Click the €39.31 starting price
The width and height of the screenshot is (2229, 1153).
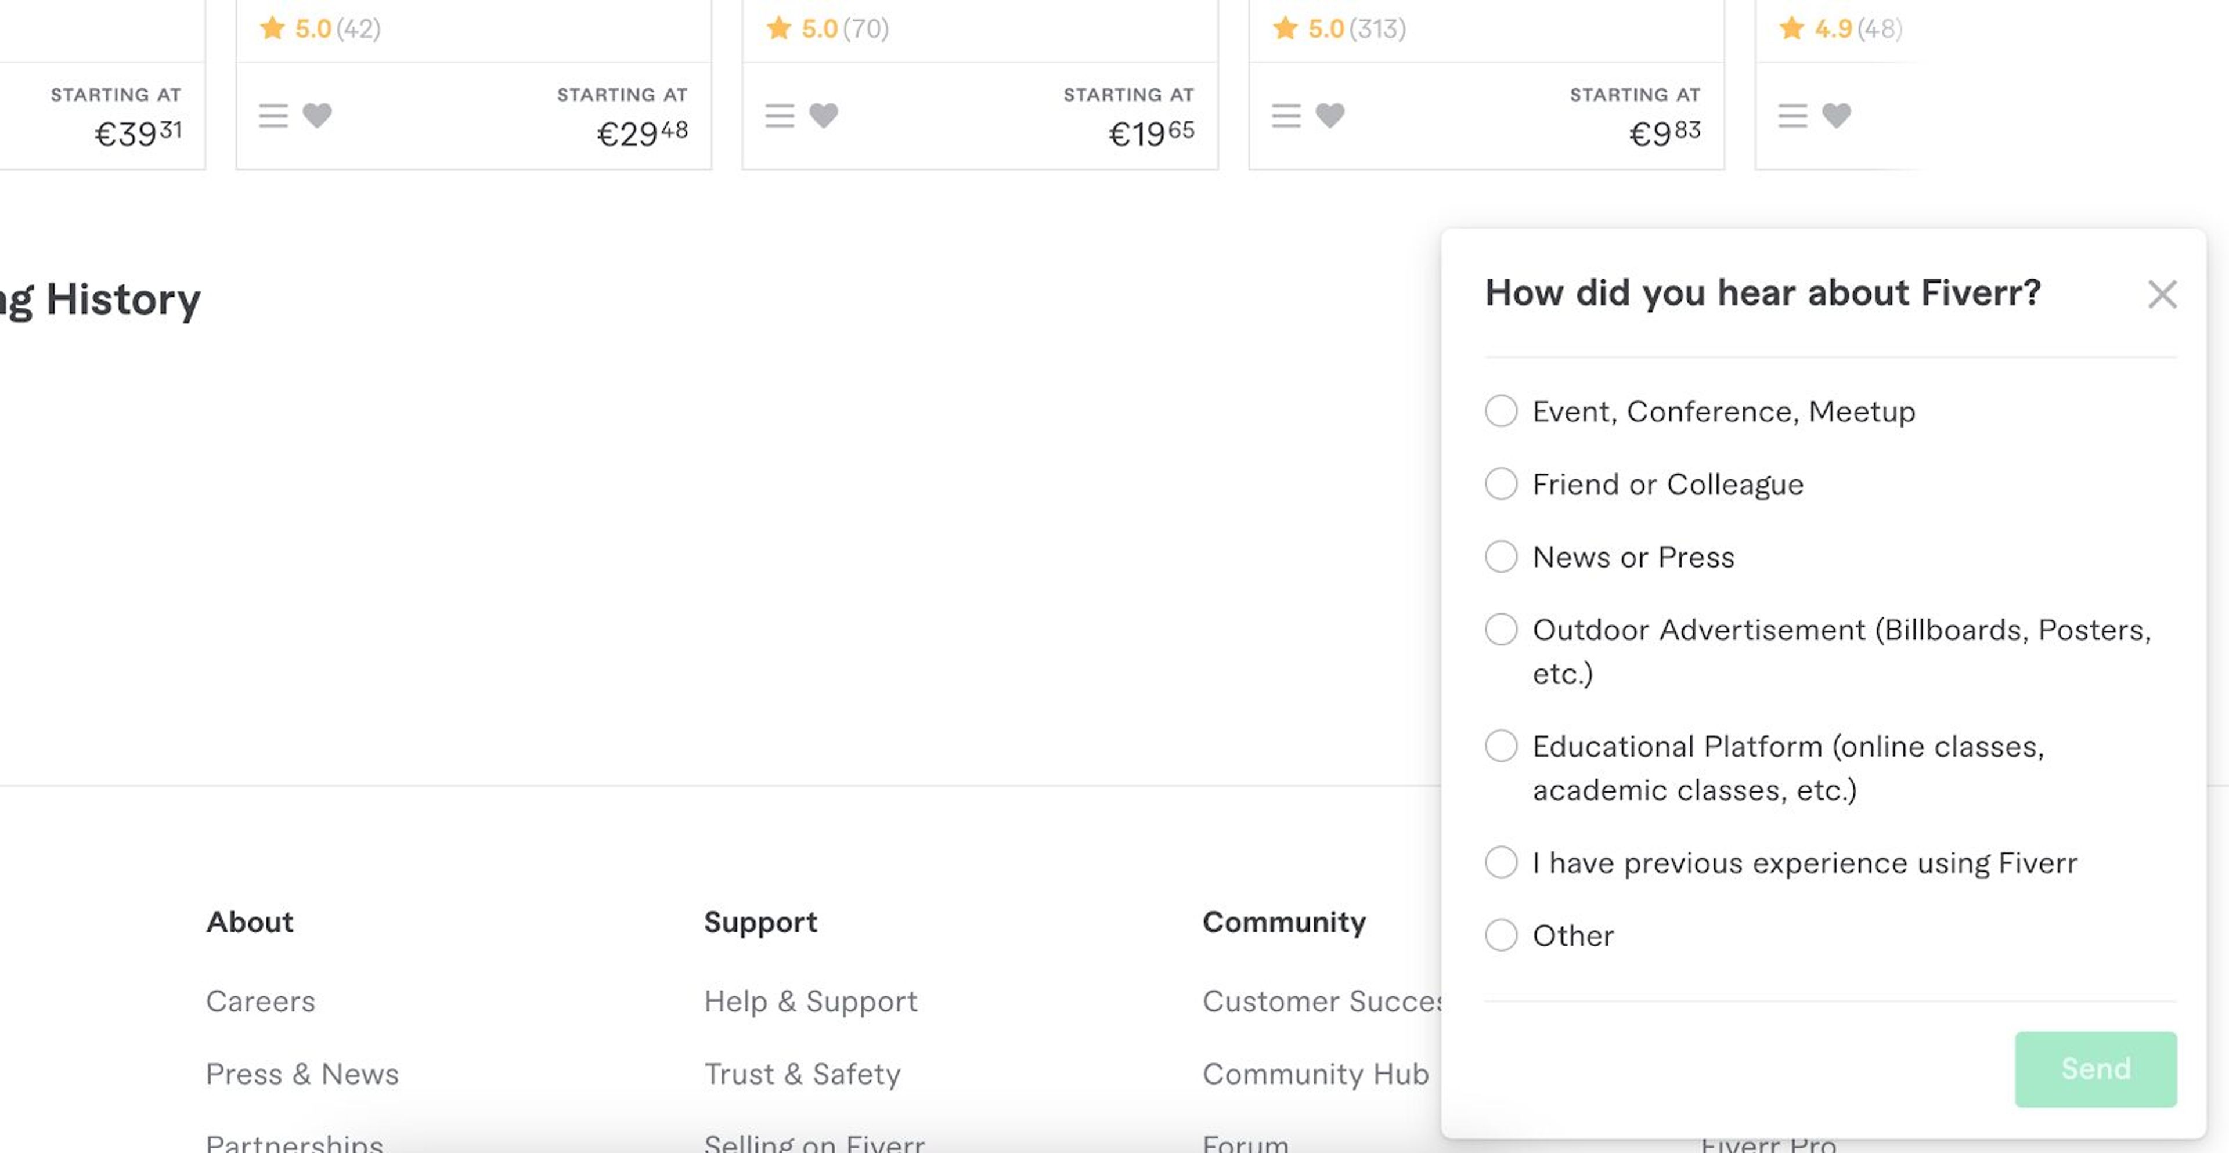(x=138, y=133)
